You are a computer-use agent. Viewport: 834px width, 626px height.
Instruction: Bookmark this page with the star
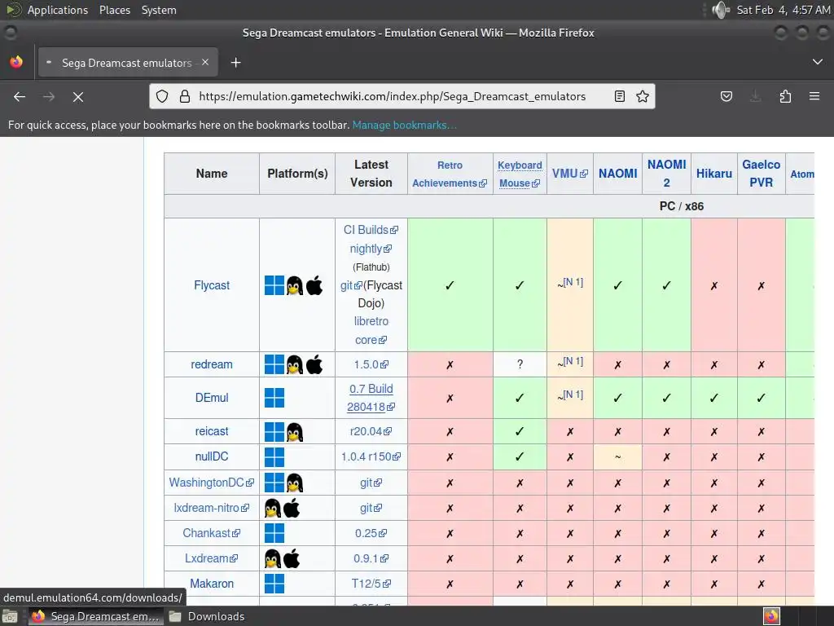643,96
